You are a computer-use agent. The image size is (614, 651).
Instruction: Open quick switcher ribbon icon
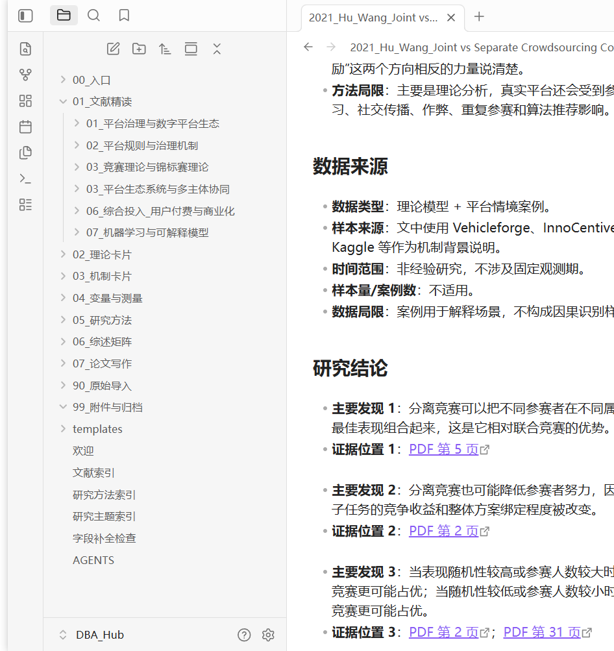coord(25,49)
